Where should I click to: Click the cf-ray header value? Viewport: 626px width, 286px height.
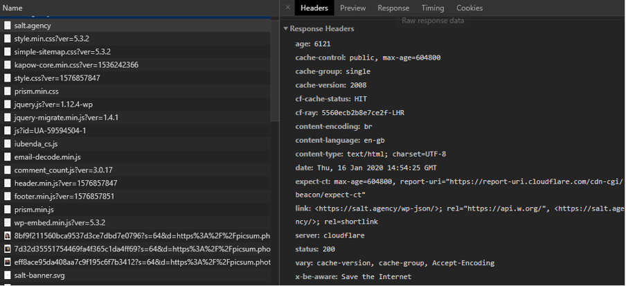pos(363,113)
